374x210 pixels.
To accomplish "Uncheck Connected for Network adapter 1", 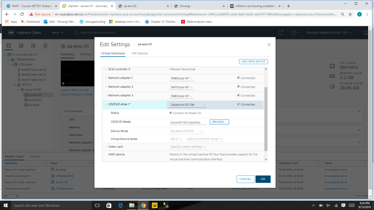I will [x=238, y=78].
